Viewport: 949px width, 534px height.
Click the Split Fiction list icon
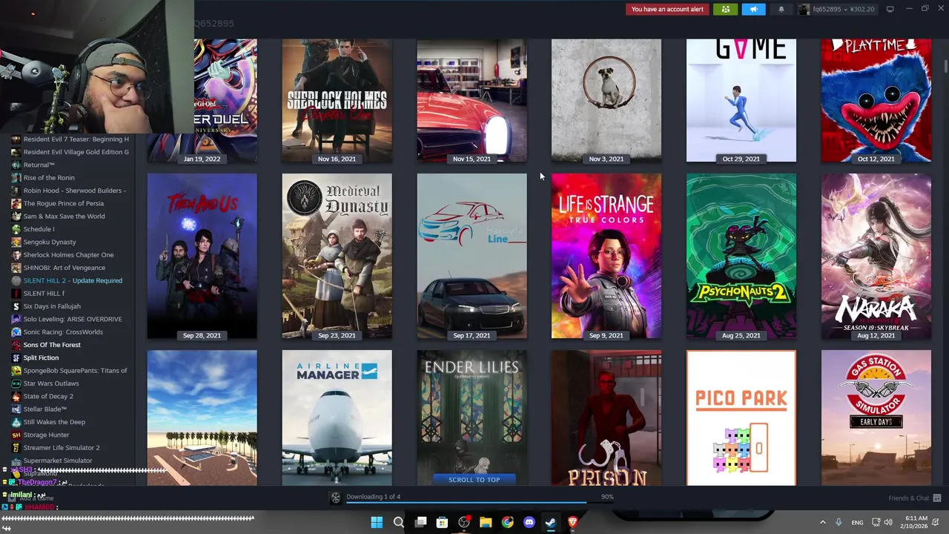(x=16, y=357)
